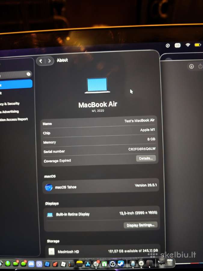This screenshot has height=271, width=203.
Task: Open Steam from the Dock
Action: tap(121, 263)
